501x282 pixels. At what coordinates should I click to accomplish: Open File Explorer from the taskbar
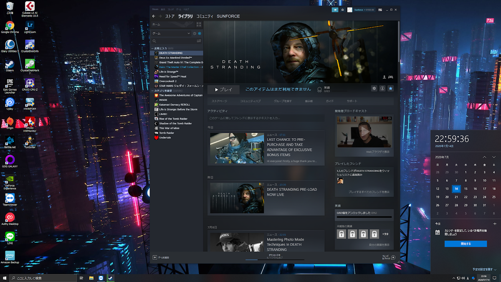(x=91, y=278)
